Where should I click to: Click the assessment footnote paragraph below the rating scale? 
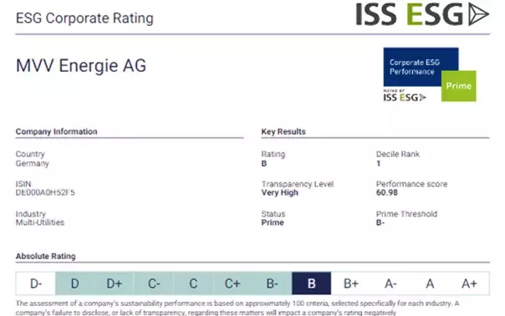point(237,308)
